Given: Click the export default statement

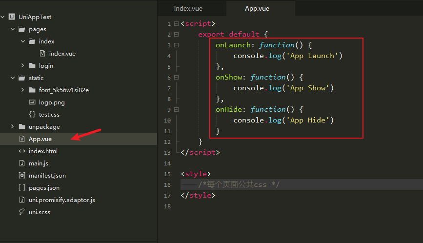Looking at the screenshot, I should (x=229, y=35).
